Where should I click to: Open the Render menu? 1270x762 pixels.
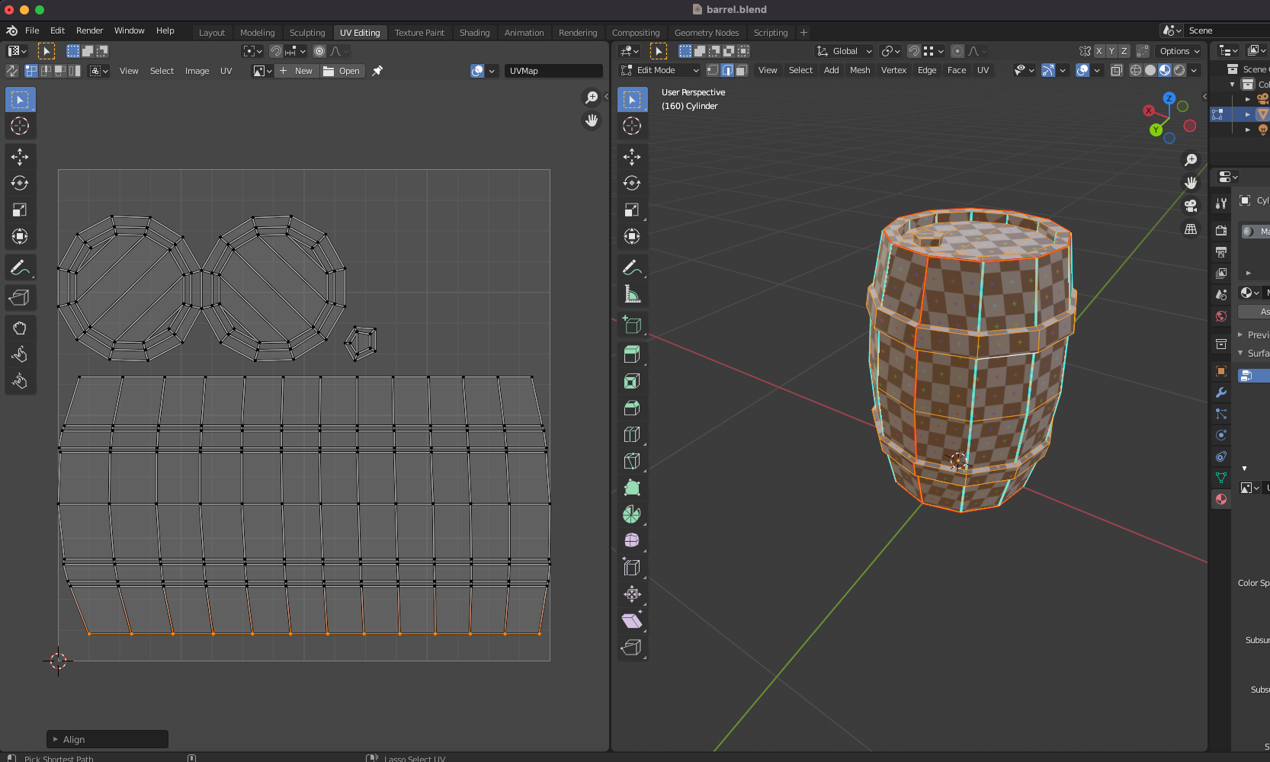[x=89, y=30]
